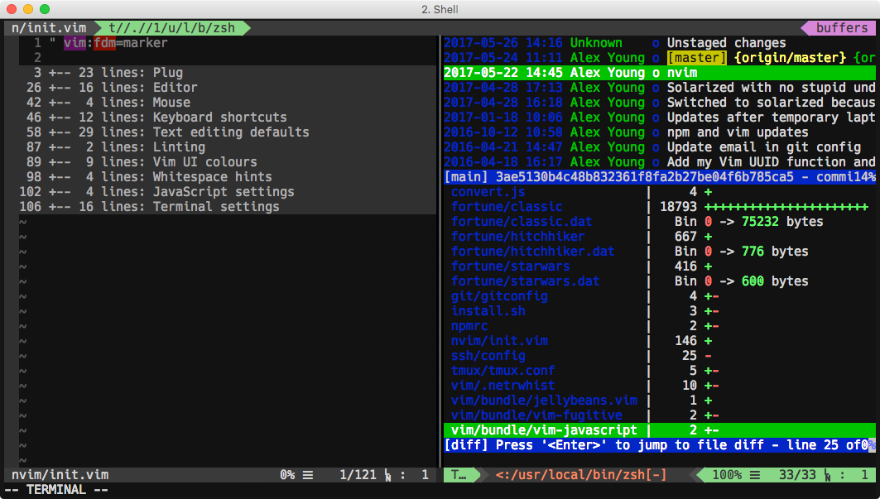This screenshot has width=880, height=499.
Task: Switch to the zsh terminal tab
Action: click(x=174, y=26)
